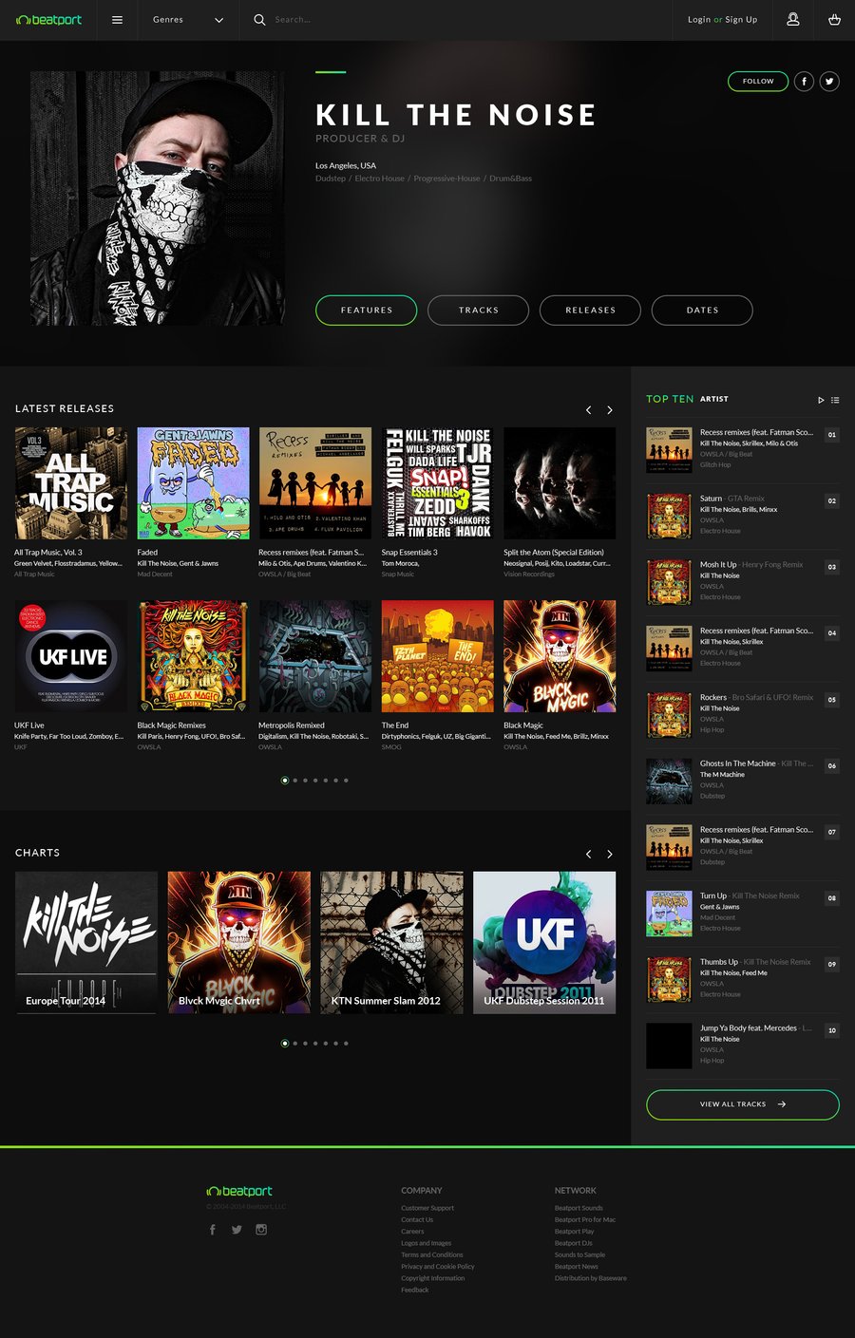Go to next Latest Releases page arrow
The image size is (855, 1338).
[x=610, y=410]
